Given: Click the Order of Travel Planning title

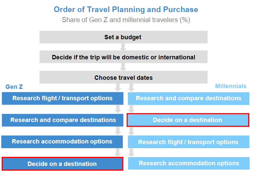Looking at the screenshot, I should point(126,9).
